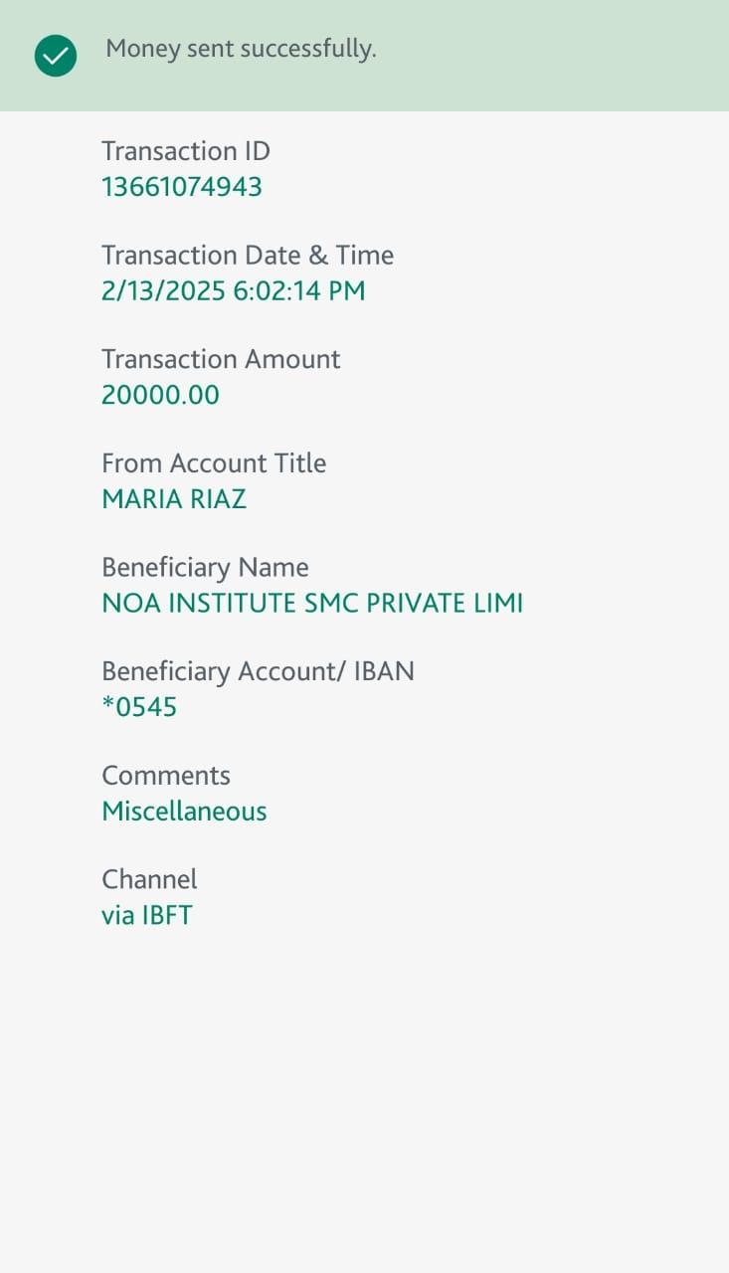Click the Beneficiary Account/ IBAN label
The image size is (729, 1273).
(258, 671)
